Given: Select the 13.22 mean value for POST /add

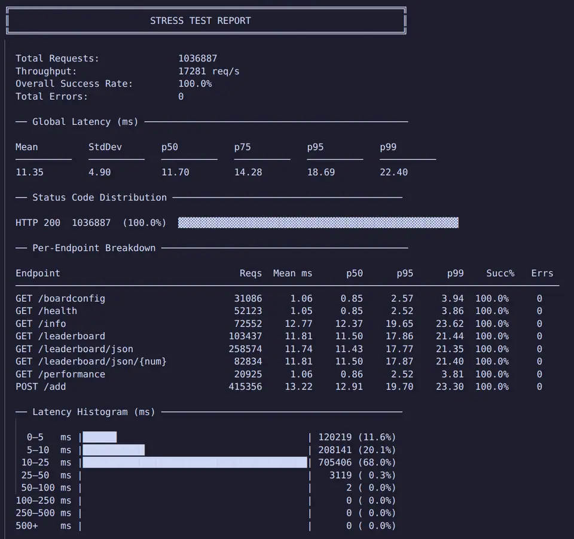Looking at the screenshot, I should click(x=299, y=387).
